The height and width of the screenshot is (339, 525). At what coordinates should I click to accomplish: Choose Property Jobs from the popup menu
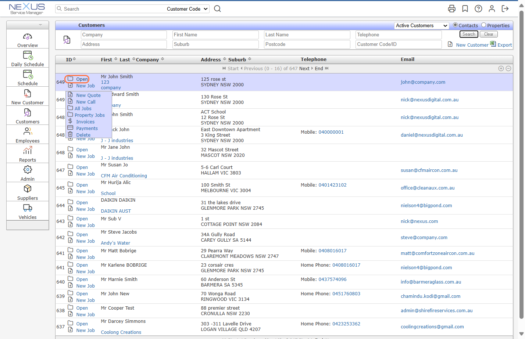[90, 115]
